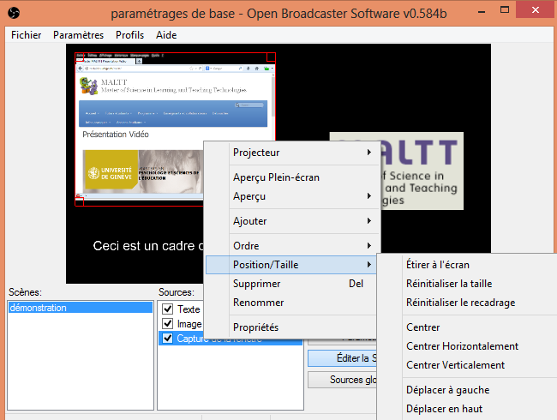Viewport: 557px width, 420px height.
Task: Open the Fichier menu
Action: pyautogui.click(x=26, y=35)
